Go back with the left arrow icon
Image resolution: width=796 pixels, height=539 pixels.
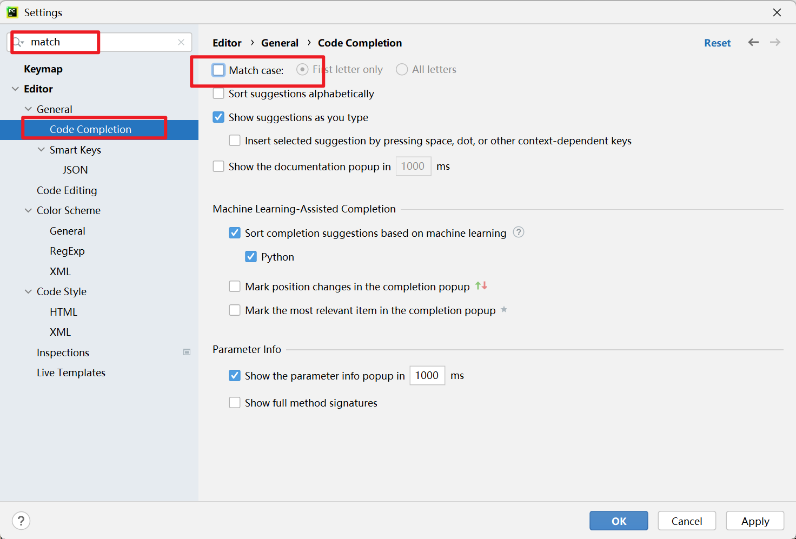pos(753,42)
